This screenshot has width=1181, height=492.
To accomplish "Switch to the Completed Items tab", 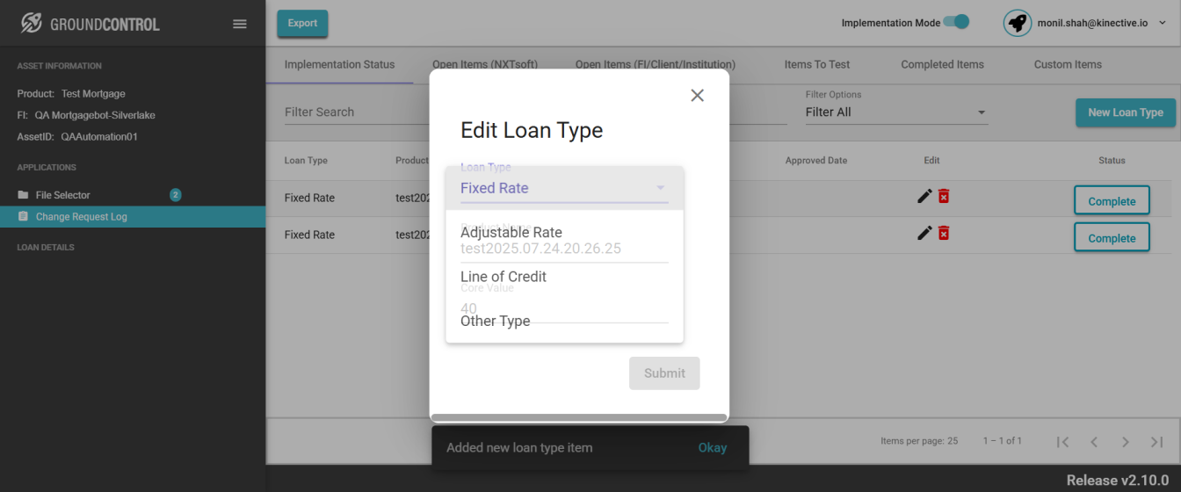I will (x=942, y=64).
